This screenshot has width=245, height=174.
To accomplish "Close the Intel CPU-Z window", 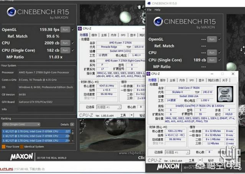I will click(x=233, y=74).
